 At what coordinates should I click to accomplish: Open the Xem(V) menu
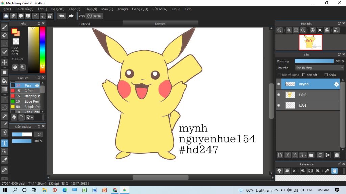point(122,9)
